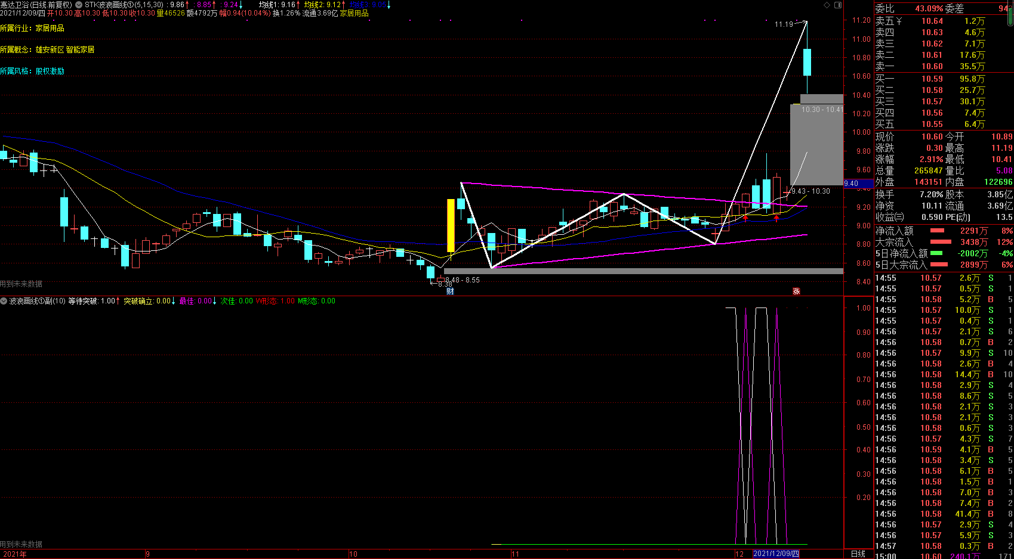The width and height of the screenshot is (1014, 559).
Task: Click the 卖四 price 10.63
Action: click(932, 33)
